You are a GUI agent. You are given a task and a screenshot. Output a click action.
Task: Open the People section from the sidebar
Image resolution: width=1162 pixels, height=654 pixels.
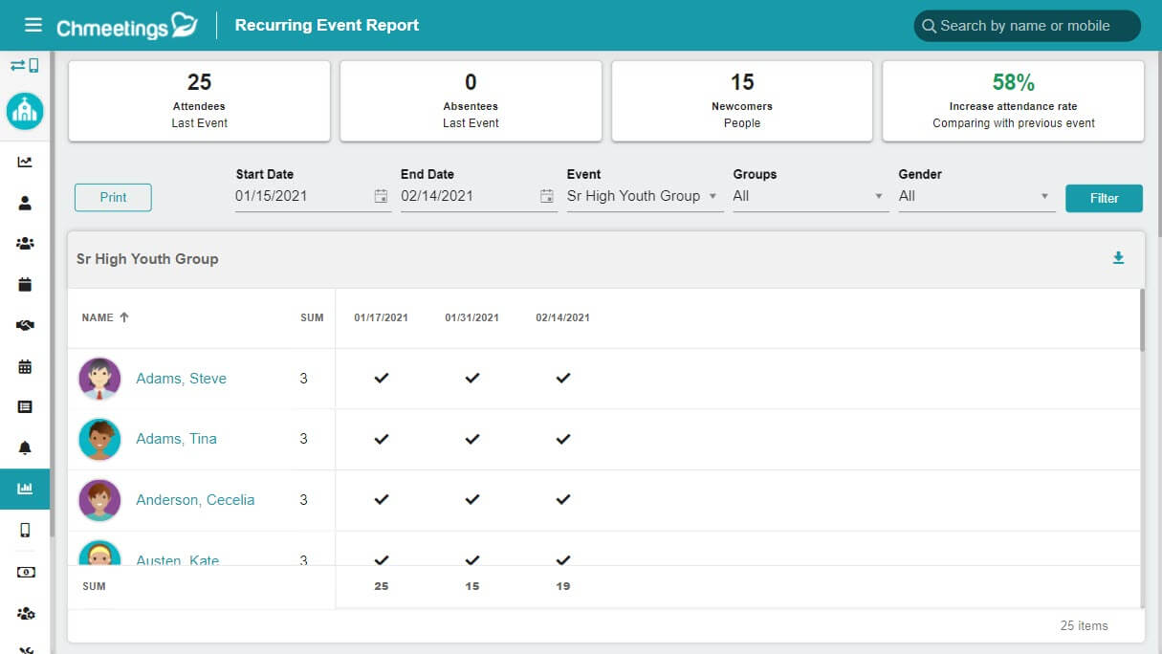pos(24,202)
